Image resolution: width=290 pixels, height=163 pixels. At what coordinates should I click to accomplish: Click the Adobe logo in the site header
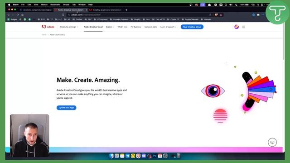(48, 27)
